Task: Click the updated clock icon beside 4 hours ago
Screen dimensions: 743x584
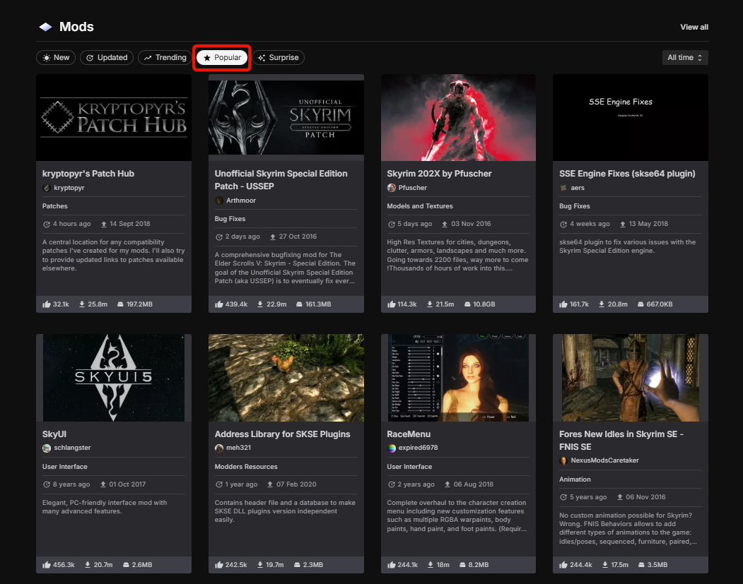Action: pyautogui.click(x=47, y=225)
